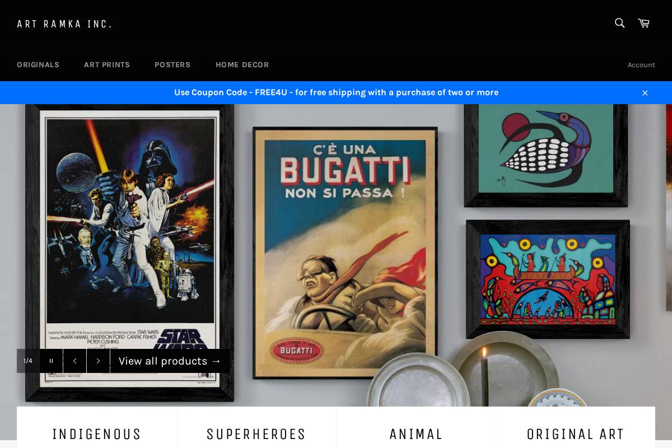This screenshot has width=672, height=448.
Task: View the shopping cart
Action: 643,23
